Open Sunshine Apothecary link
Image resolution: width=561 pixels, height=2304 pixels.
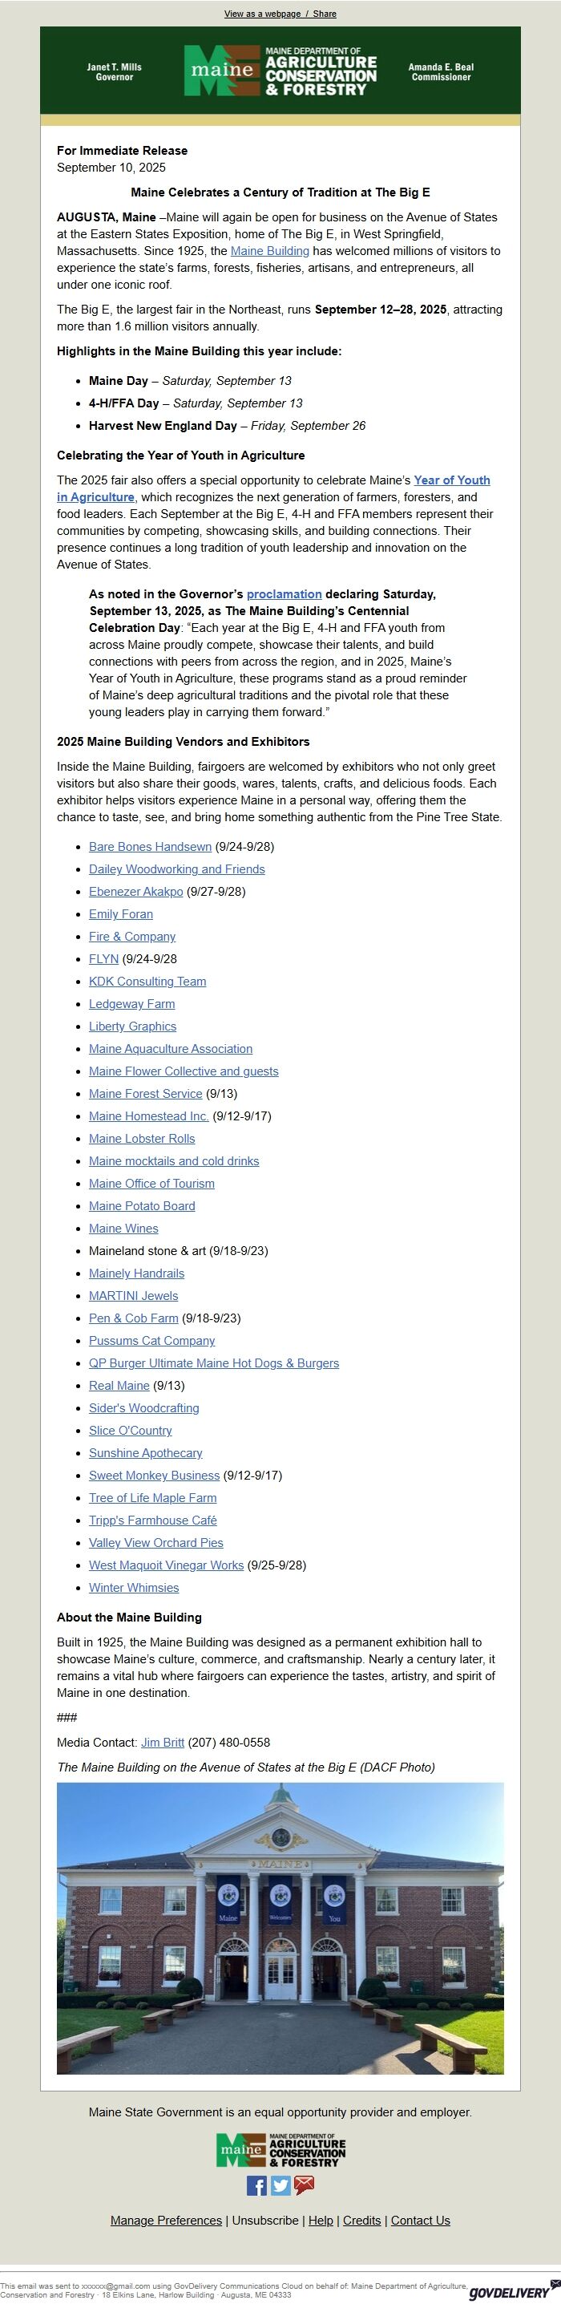[146, 1452]
